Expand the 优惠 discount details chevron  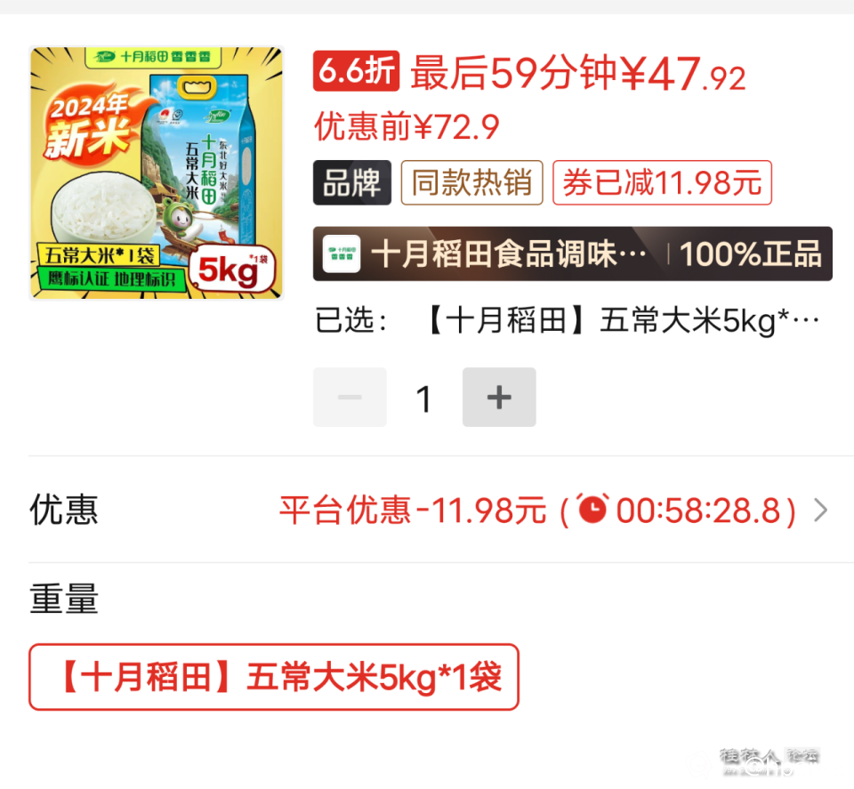(x=820, y=511)
